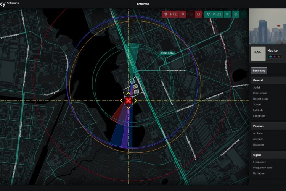The width and height of the screenshot is (286, 191).
Task: Click red PTZ crosshair target icon
Action: 191,14
